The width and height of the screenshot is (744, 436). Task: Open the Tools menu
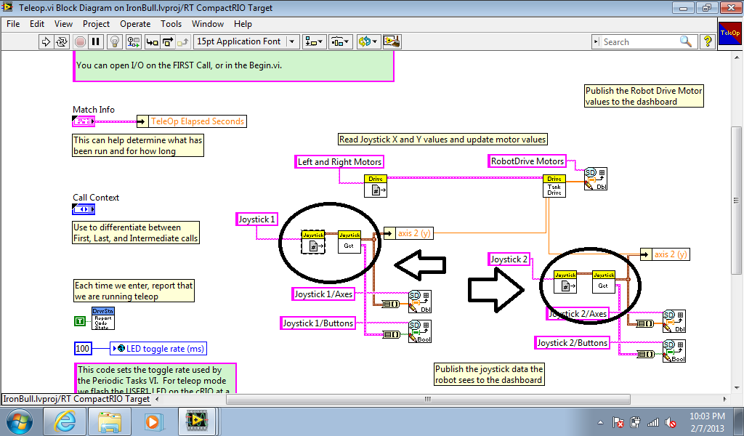171,24
